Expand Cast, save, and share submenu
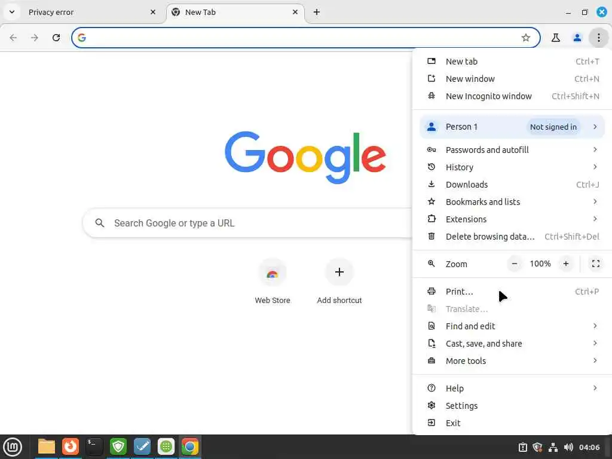This screenshot has height=459, width=612. (x=512, y=344)
